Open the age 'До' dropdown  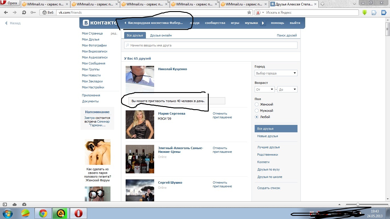(288, 90)
